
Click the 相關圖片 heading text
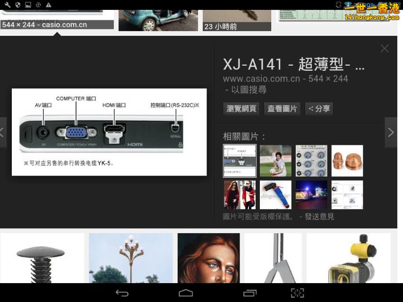[x=244, y=136]
